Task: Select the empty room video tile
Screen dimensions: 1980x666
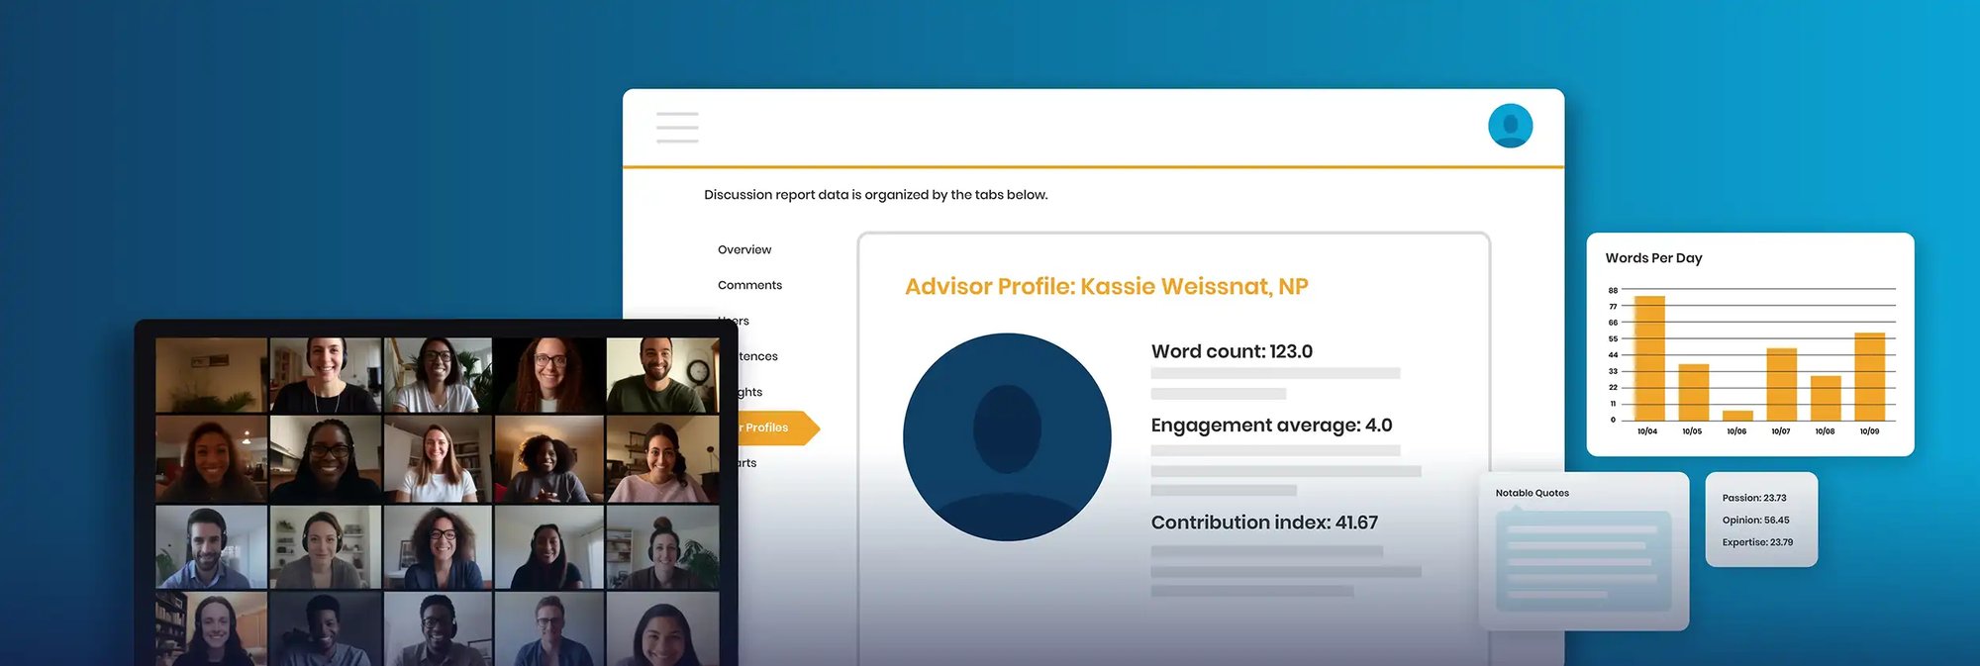Action: coord(211,375)
